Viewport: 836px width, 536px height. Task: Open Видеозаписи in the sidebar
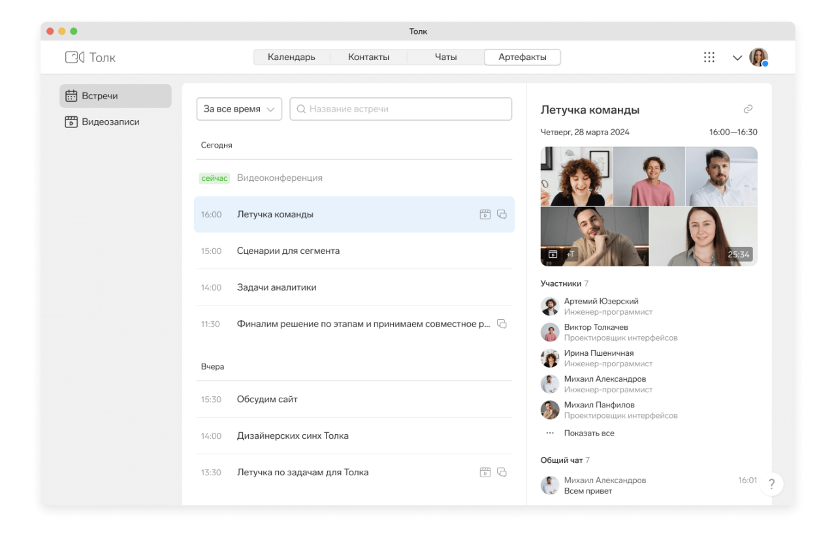(x=110, y=122)
